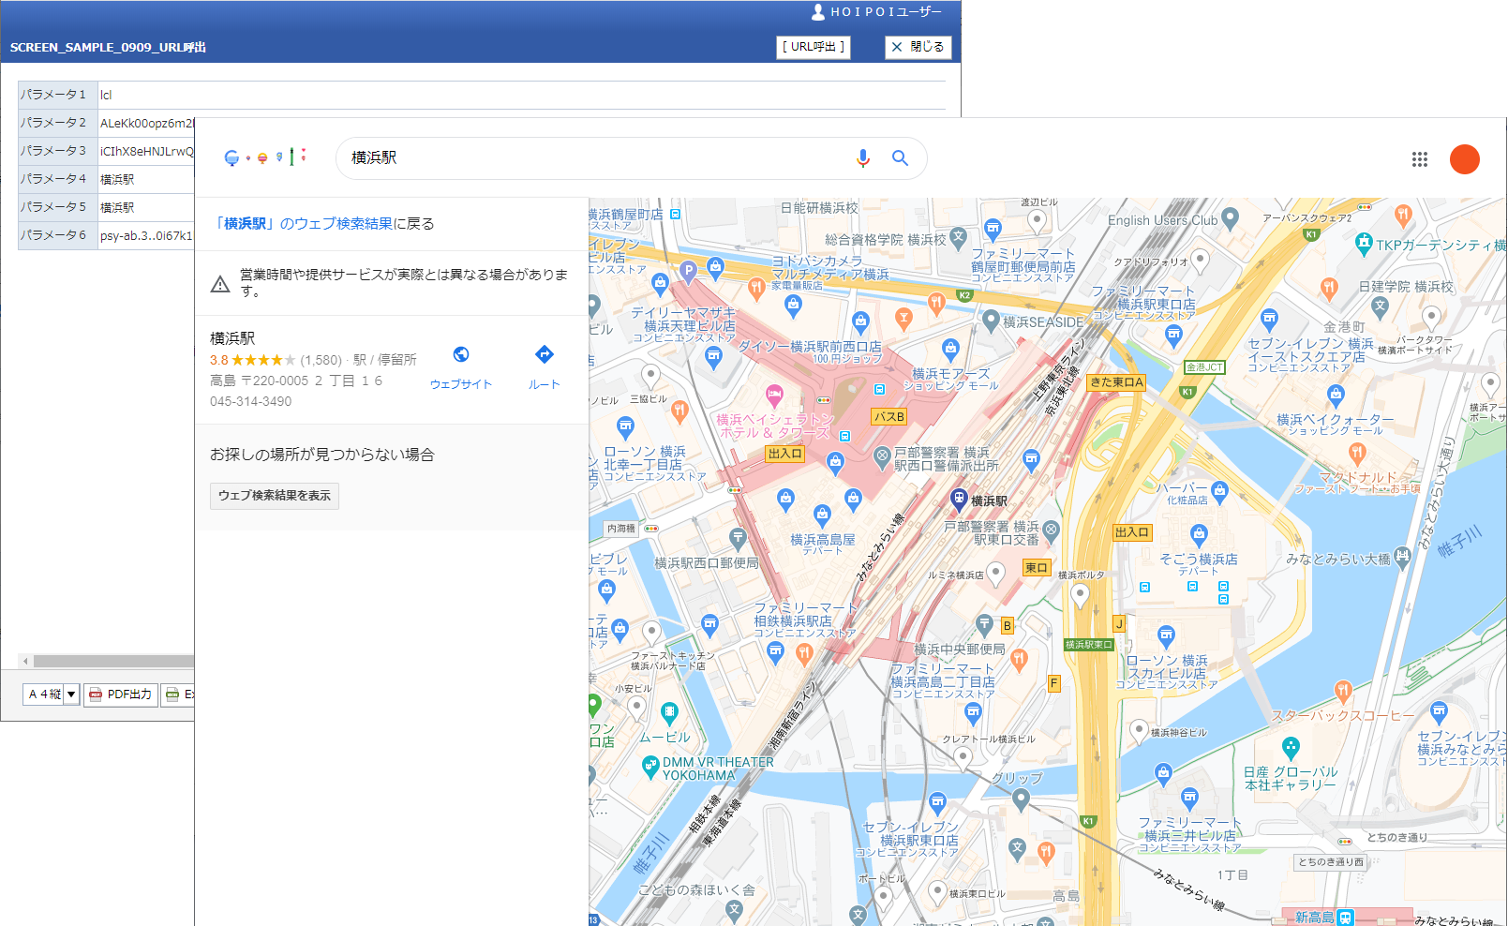The width and height of the screenshot is (1508, 926).
Task: Click the 横浜駅西口警備派出所 police marker
Action: click(881, 457)
